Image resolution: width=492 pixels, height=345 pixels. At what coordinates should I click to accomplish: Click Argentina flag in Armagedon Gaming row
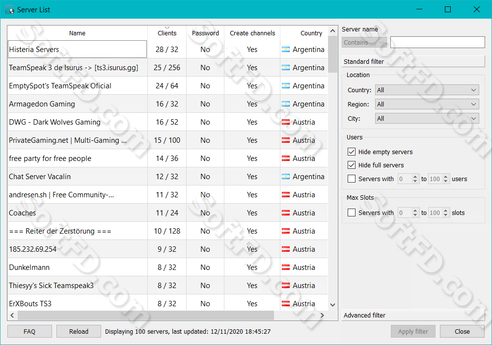(x=286, y=104)
